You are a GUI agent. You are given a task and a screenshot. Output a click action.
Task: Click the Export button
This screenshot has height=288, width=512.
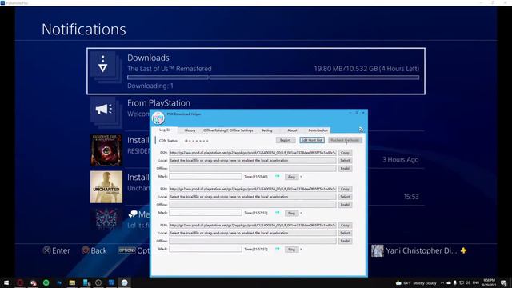click(285, 140)
